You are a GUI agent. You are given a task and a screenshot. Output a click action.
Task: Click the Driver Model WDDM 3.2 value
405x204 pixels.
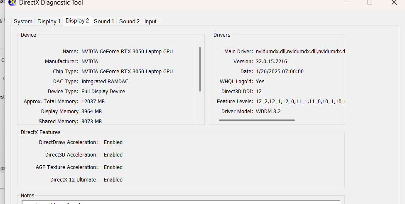[268, 112]
